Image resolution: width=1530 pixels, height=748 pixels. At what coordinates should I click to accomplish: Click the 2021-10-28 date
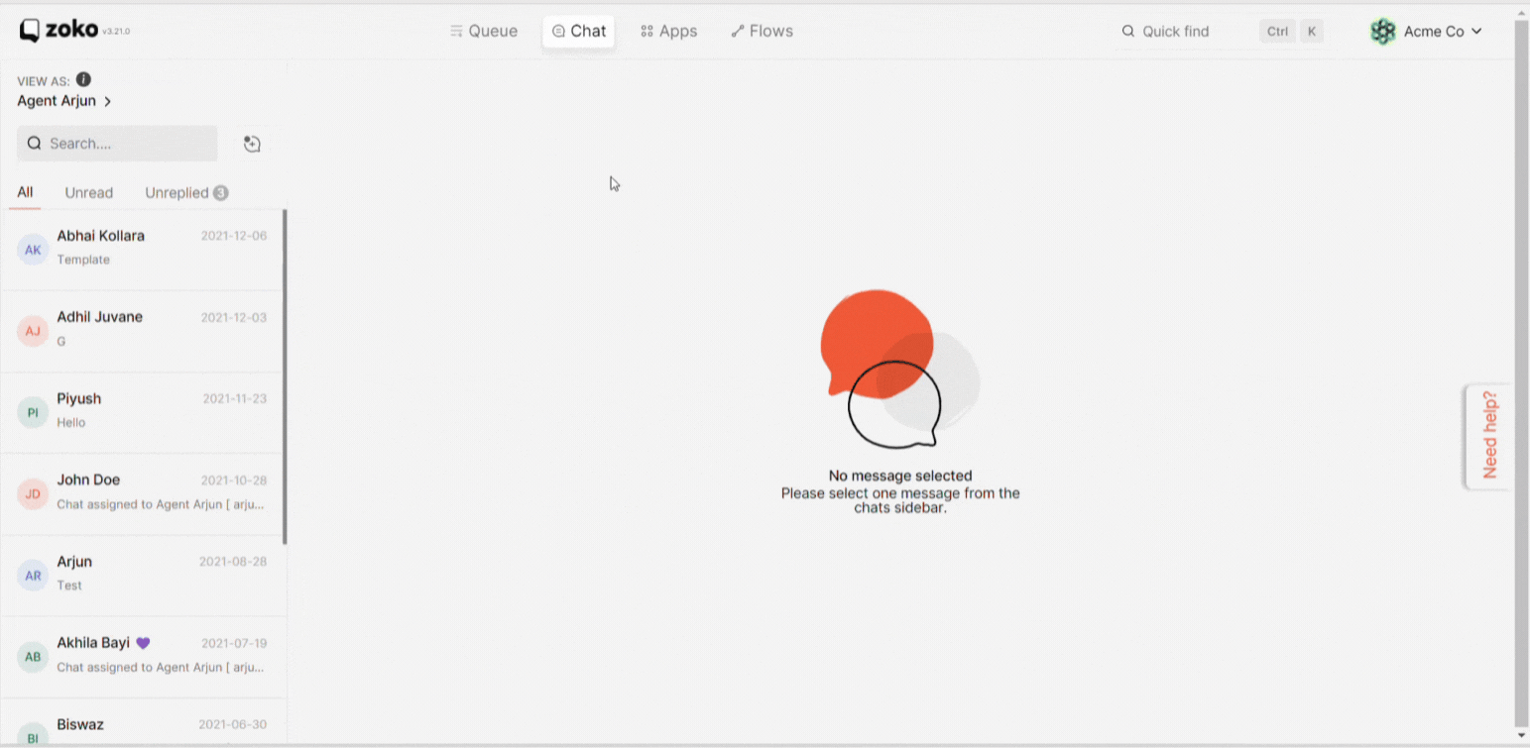[x=234, y=481]
